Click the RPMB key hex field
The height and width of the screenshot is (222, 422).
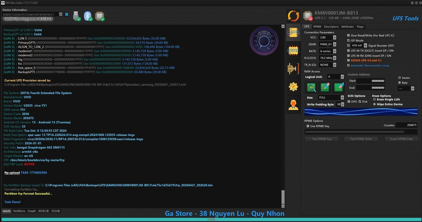pyautogui.click(x=361, y=132)
